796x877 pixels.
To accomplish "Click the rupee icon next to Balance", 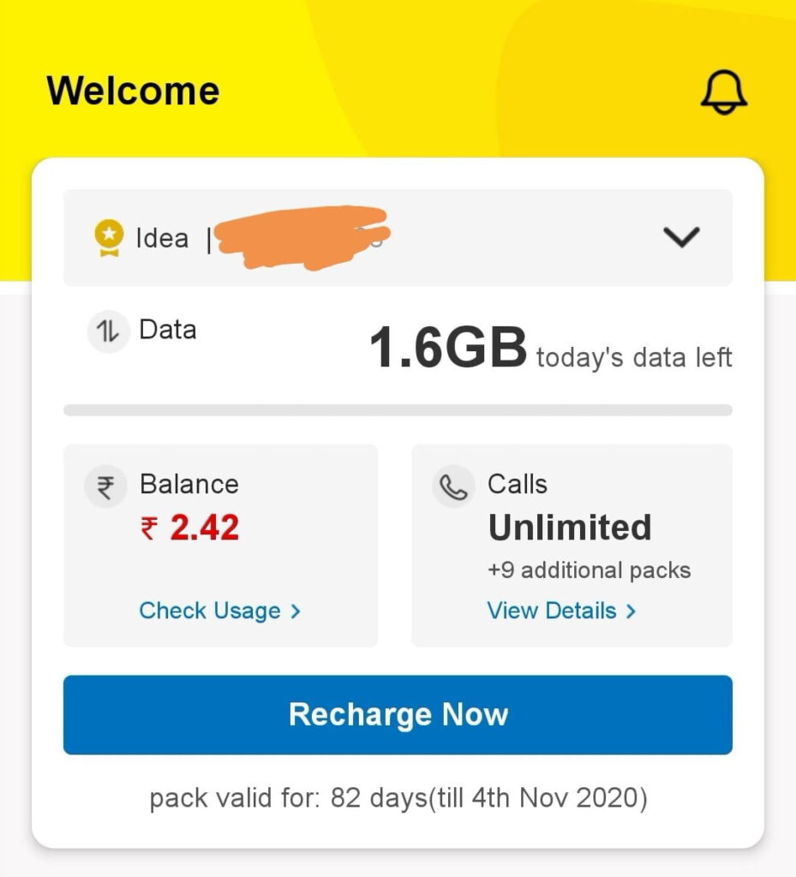I will click(x=105, y=486).
